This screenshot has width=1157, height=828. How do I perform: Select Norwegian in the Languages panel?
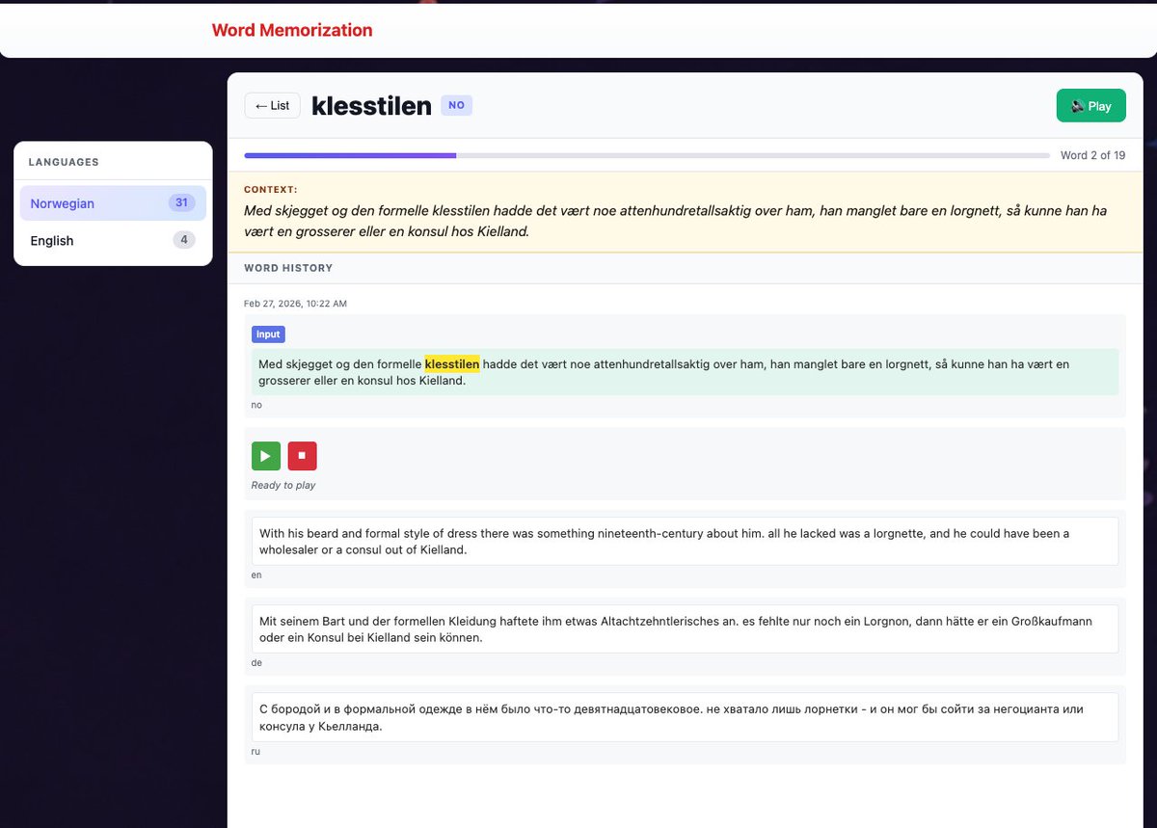[113, 203]
